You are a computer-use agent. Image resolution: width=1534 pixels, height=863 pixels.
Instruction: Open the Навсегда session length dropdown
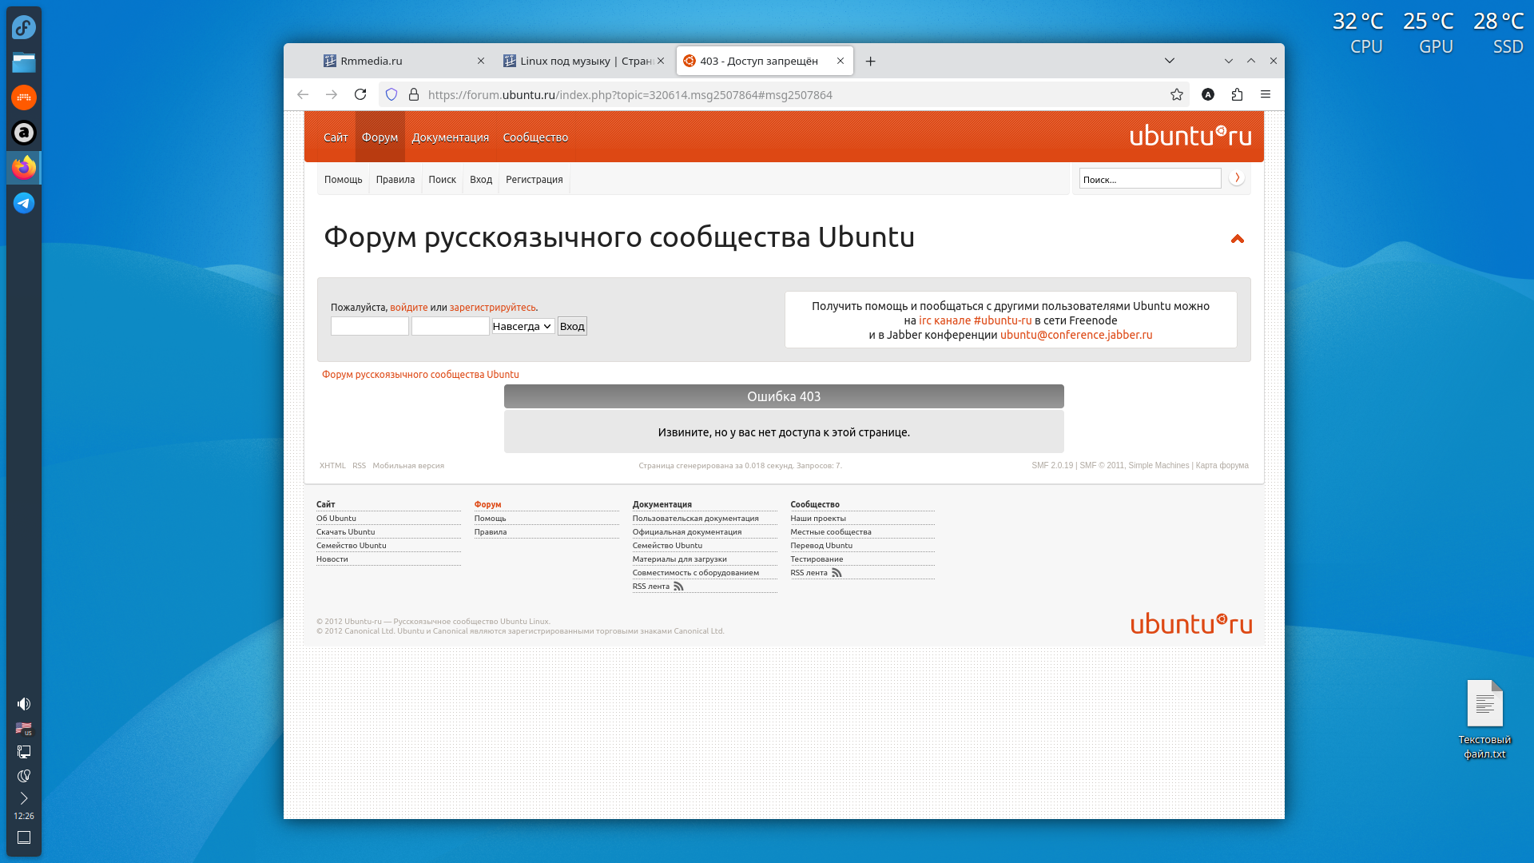[523, 326]
